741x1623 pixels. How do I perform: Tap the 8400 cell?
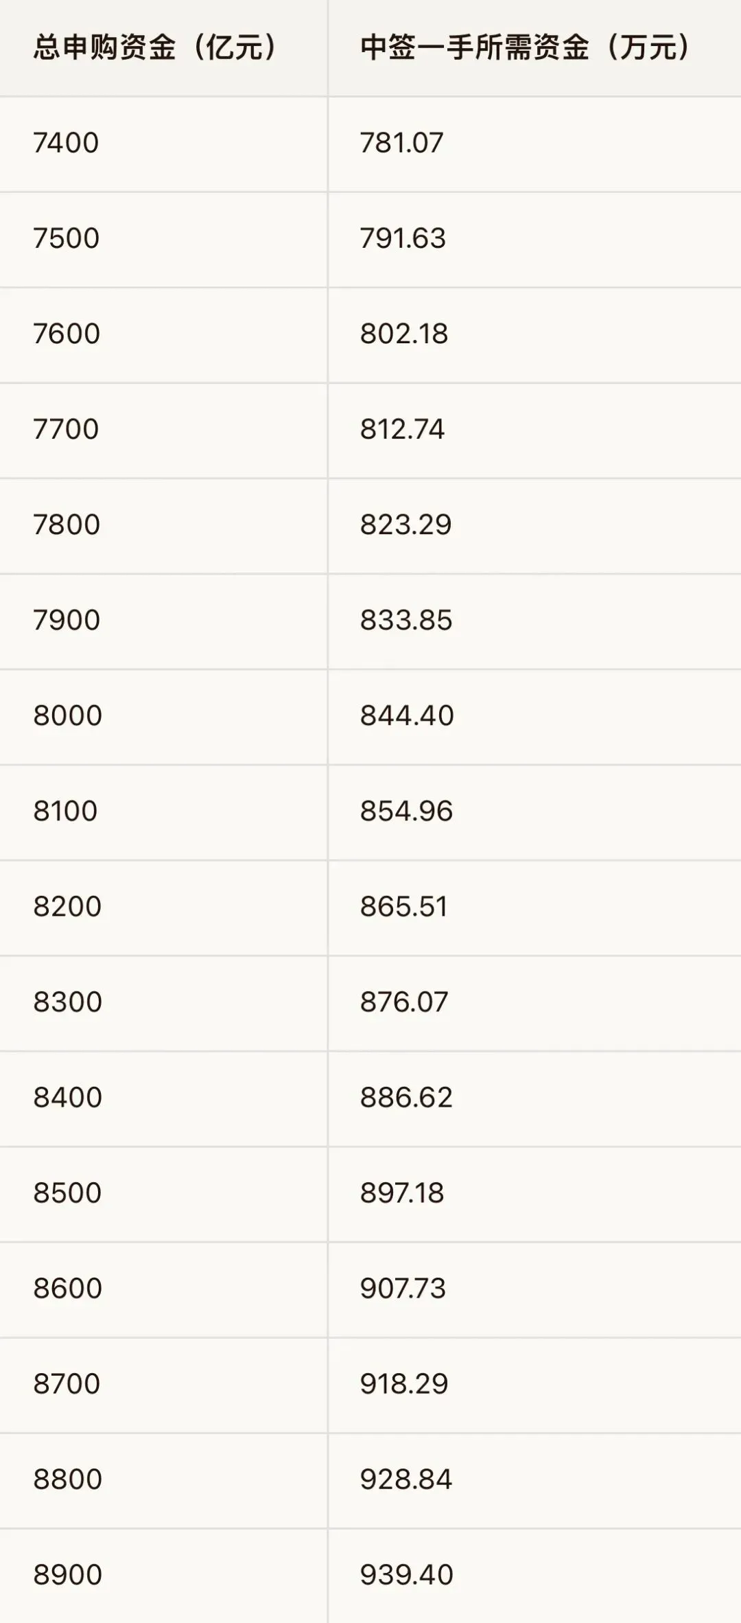[163, 1098]
